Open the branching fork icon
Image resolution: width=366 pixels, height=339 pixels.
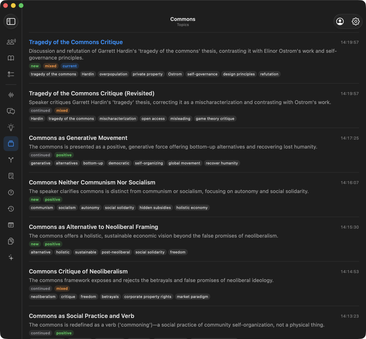tap(11, 160)
